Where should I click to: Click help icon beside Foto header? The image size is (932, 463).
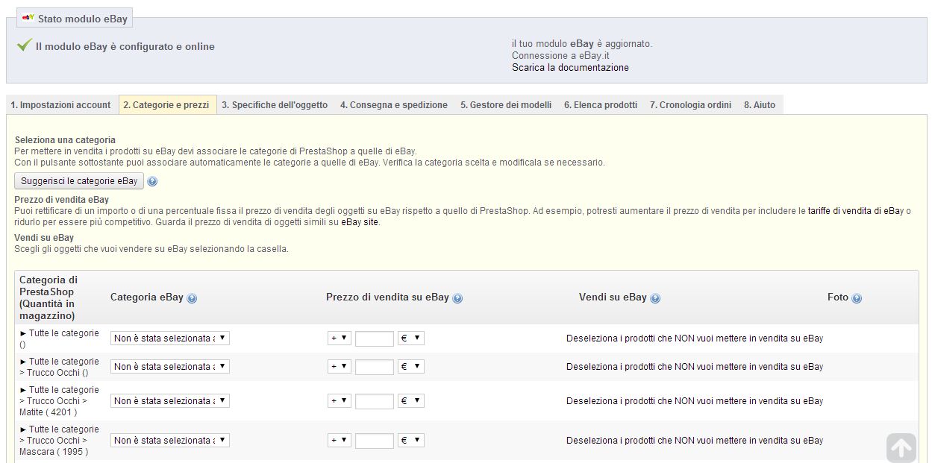(x=857, y=298)
